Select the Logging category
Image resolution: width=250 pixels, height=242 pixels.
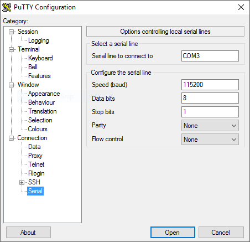39,40
